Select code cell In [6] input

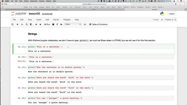(101, 98)
